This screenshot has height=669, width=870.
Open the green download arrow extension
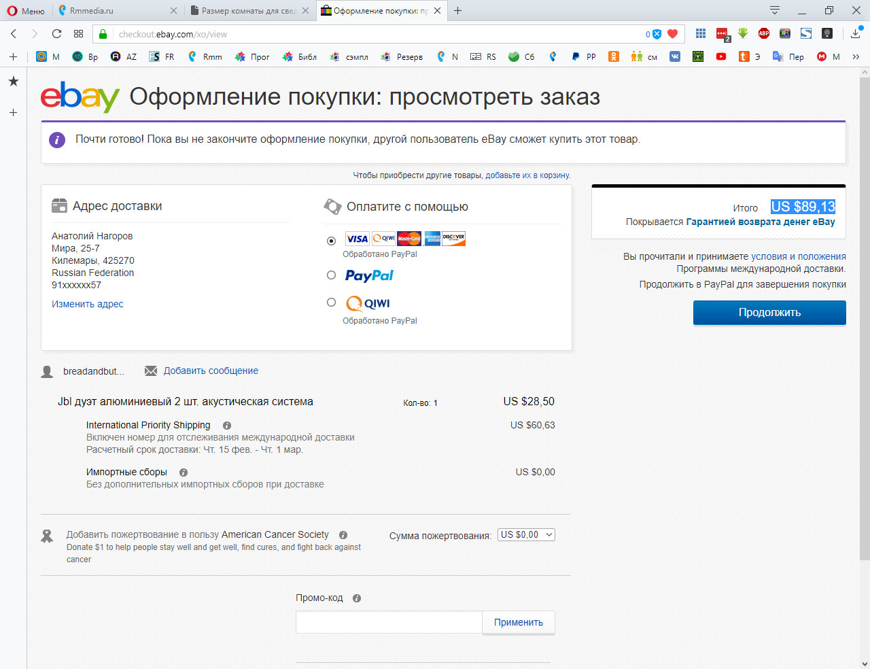(743, 33)
